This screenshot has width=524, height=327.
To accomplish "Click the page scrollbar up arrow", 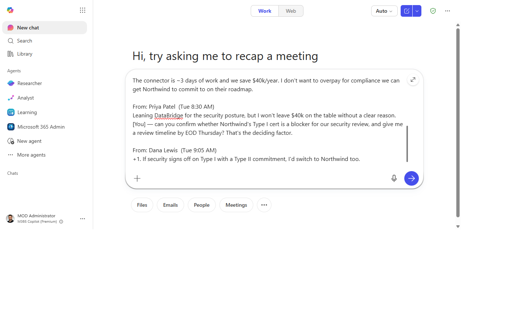I will (x=458, y=25).
